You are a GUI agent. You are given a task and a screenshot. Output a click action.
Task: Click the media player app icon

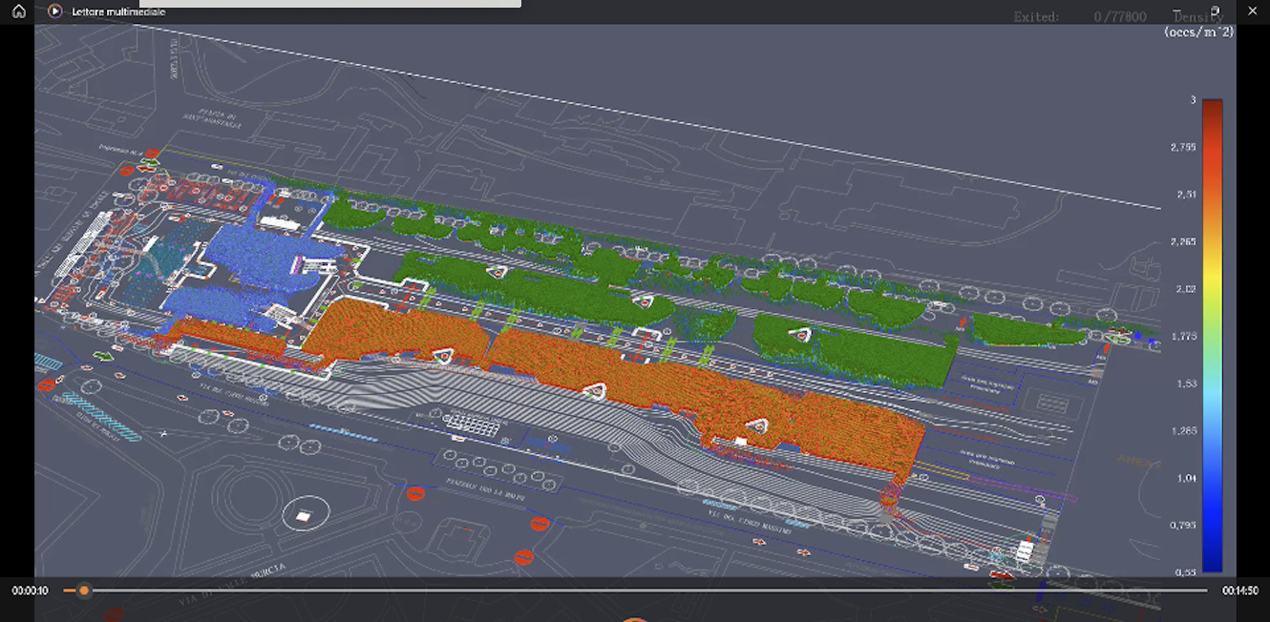(x=54, y=11)
